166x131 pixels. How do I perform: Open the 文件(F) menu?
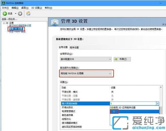pyautogui.click(x=5, y=8)
